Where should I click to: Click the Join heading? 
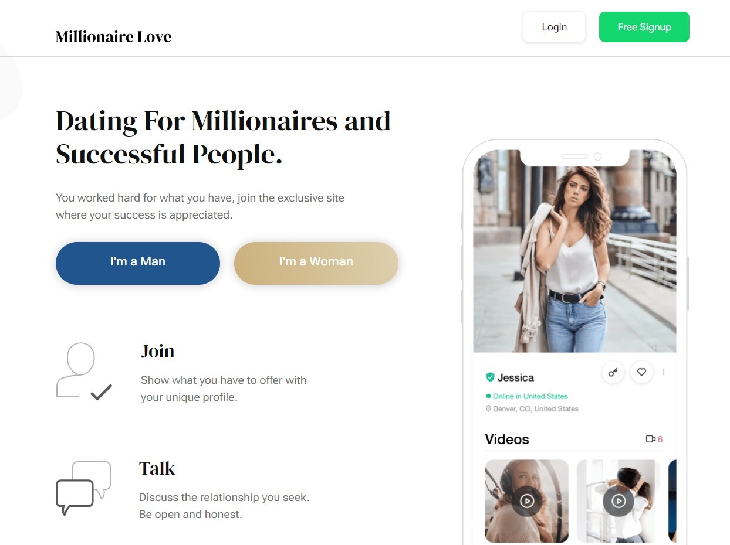click(x=157, y=351)
